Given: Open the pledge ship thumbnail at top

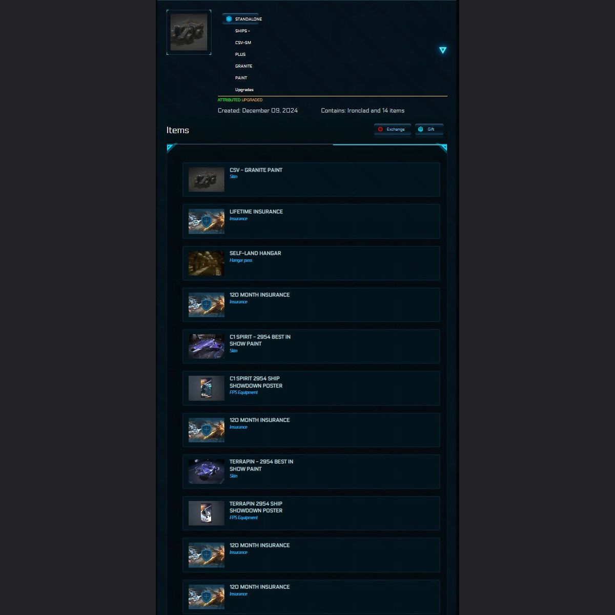Looking at the screenshot, I should click(189, 32).
